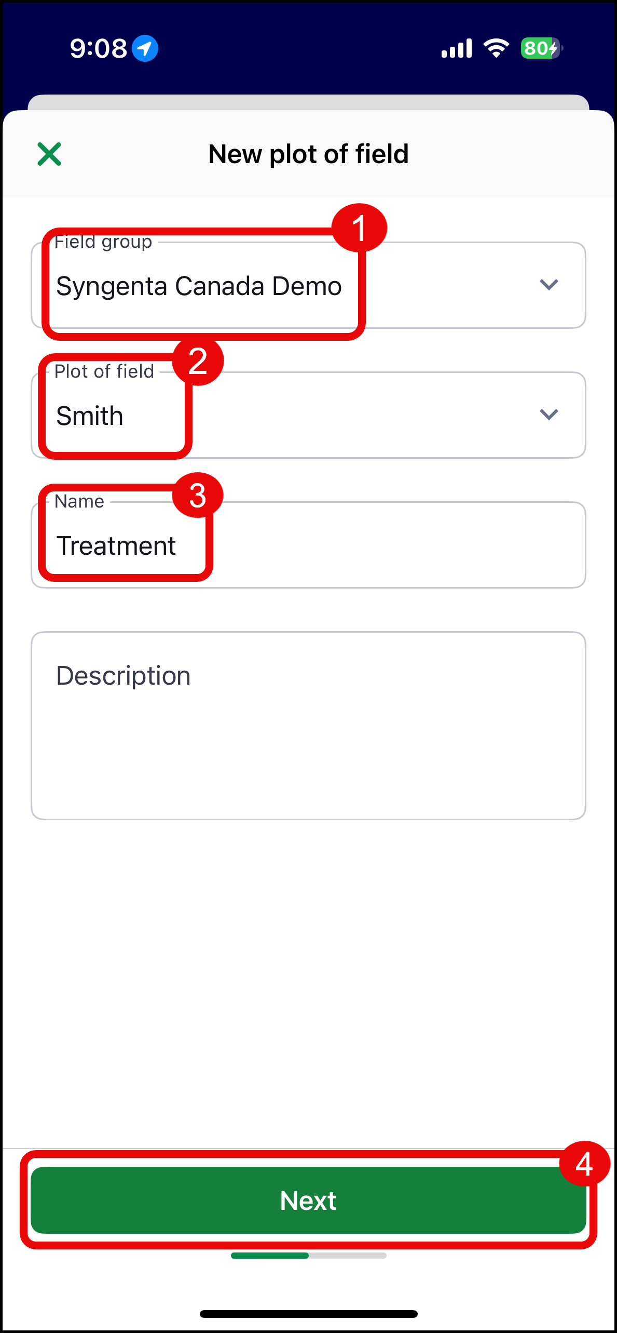Viewport: 617px width, 1333px height.
Task: Open the Syngenta Canada Demo field group selector
Action: pyautogui.click(x=199, y=286)
